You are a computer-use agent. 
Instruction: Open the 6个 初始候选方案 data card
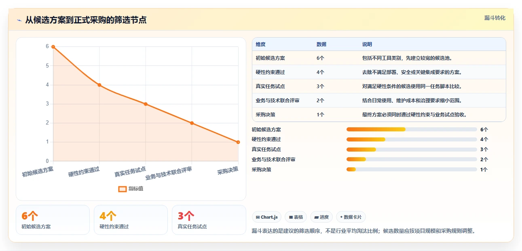pos(53,220)
